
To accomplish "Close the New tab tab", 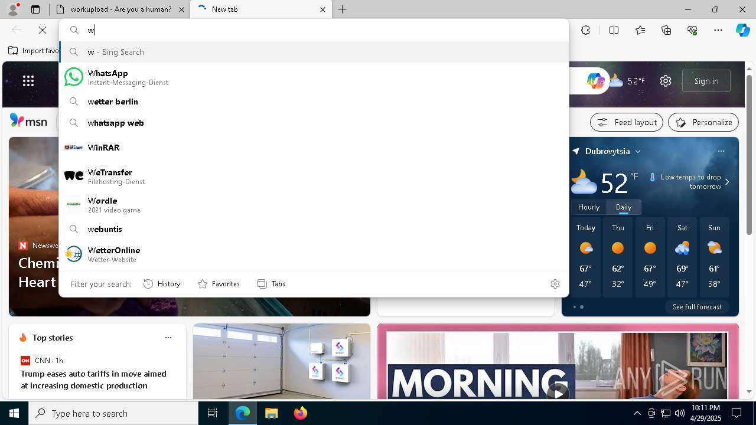I will (322, 9).
